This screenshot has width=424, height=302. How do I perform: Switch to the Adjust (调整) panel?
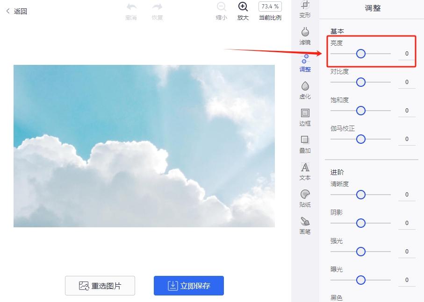[x=305, y=63]
